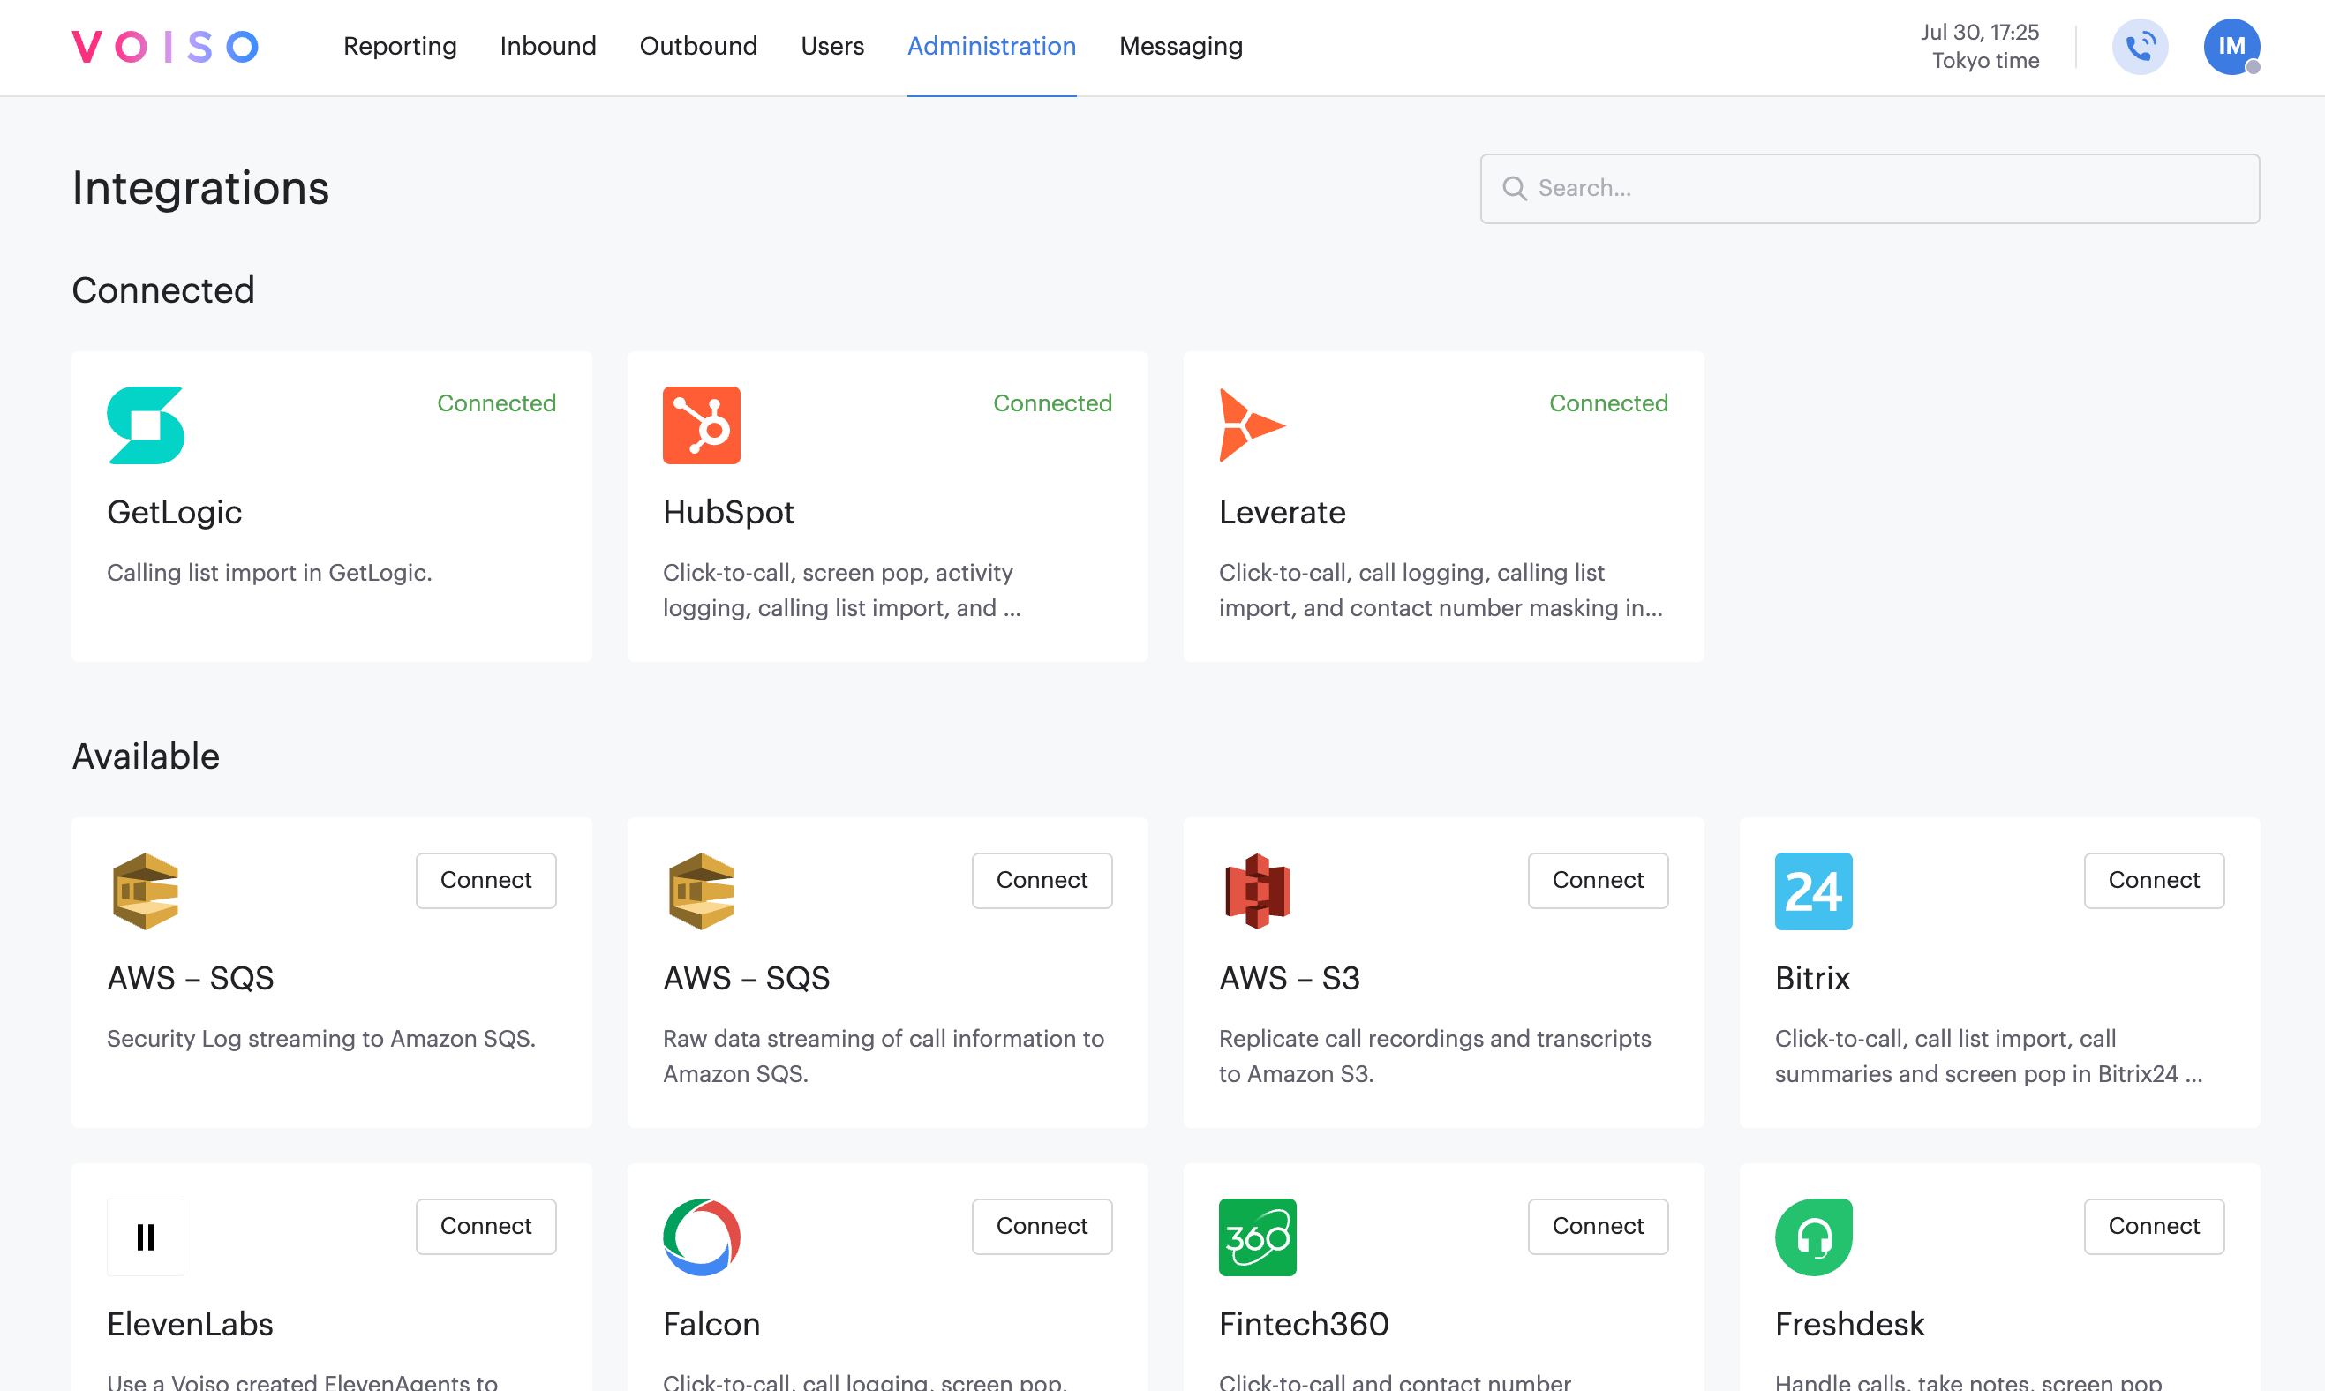The height and width of the screenshot is (1391, 2325).
Task: Open the softphone call icon
Action: [x=2140, y=46]
